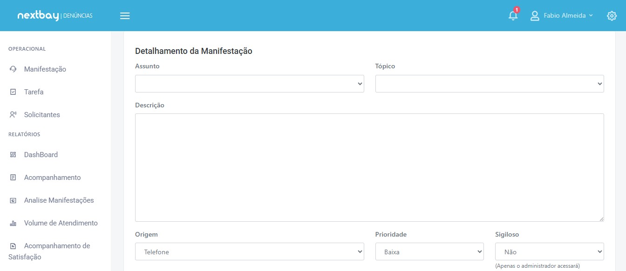
Task: Open the Sigiloso dropdown set to Não
Action: [x=550, y=251]
